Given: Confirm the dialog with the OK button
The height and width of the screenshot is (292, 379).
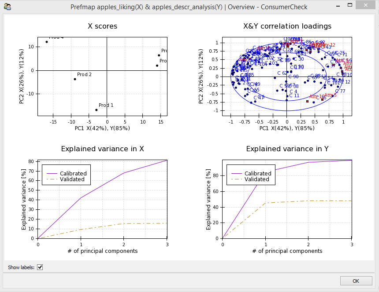Looking at the screenshot, I should pos(356,281).
